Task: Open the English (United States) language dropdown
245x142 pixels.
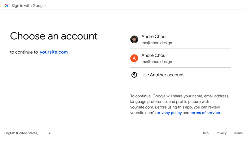Action: coord(22,133)
